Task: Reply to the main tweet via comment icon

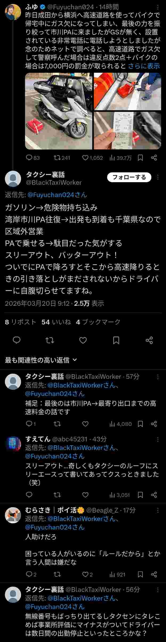Action: point(17,340)
